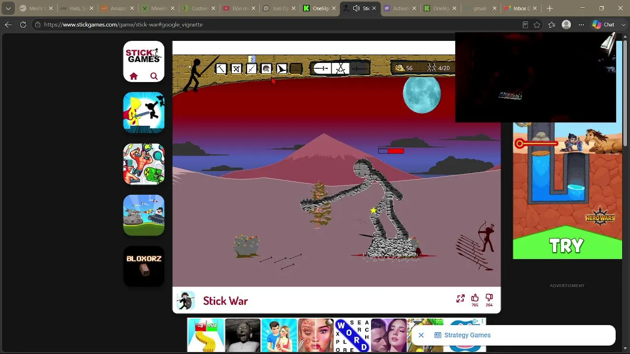The width and height of the screenshot is (630, 354).
Task: Close the Stick War tab
Action: pos(374,8)
